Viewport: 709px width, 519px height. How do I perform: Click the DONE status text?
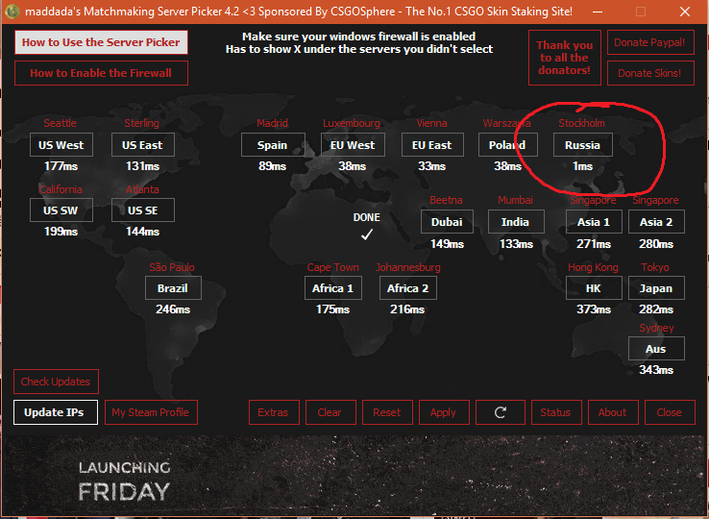click(367, 217)
